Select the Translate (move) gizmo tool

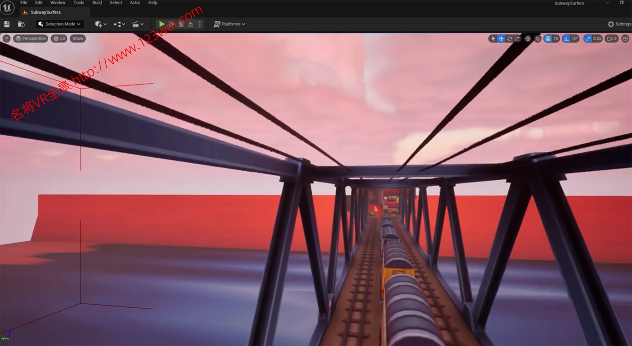(x=501, y=39)
